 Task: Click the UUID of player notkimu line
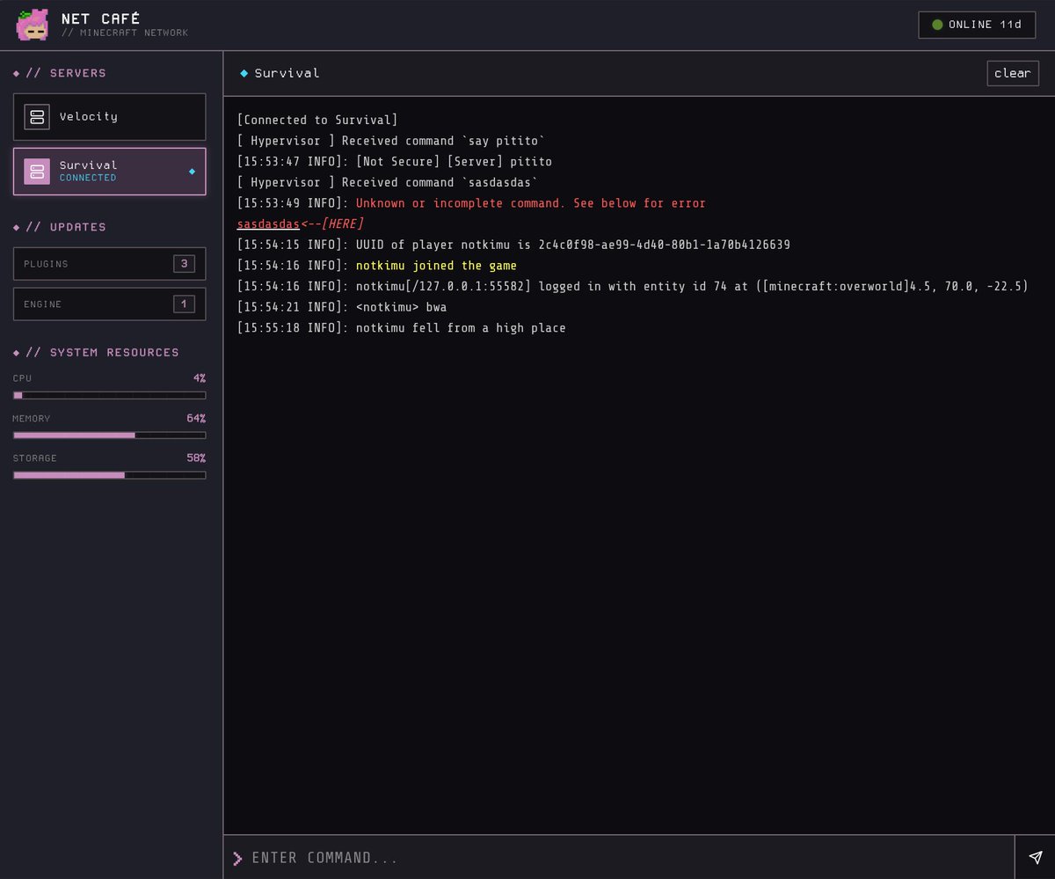point(513,245)
